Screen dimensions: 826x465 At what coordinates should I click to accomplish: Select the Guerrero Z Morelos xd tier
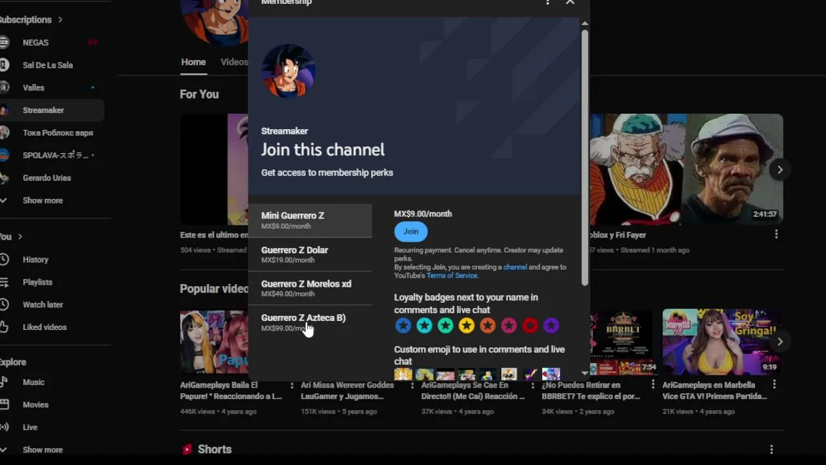point(310,288)
